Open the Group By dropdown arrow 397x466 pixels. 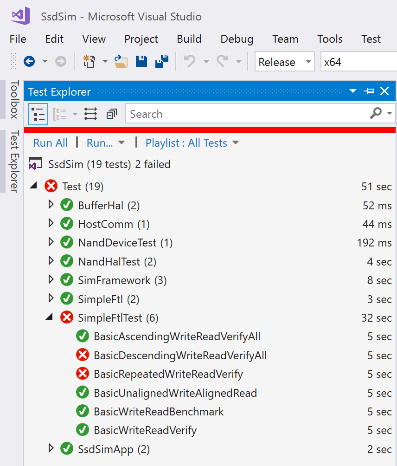tap(75, 114)
